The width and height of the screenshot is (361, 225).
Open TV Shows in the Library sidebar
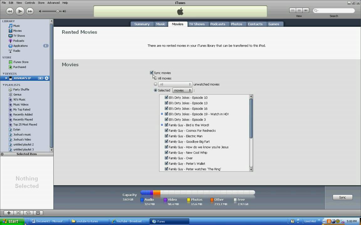19,36
